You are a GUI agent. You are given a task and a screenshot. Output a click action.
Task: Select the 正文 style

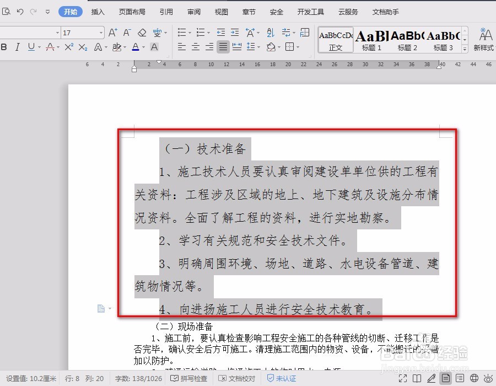tap(335, 40)
